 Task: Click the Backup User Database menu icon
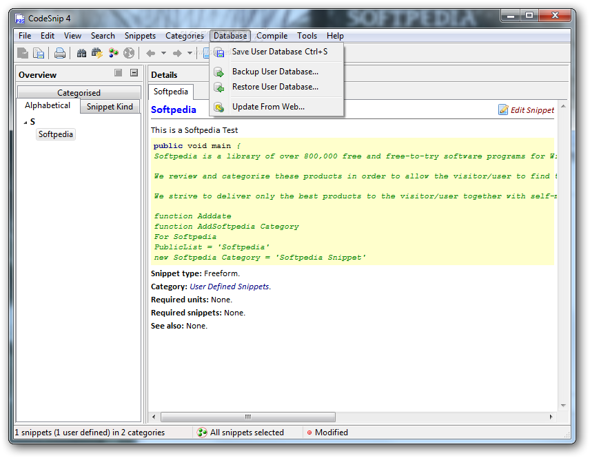click(x=219, y=72)
